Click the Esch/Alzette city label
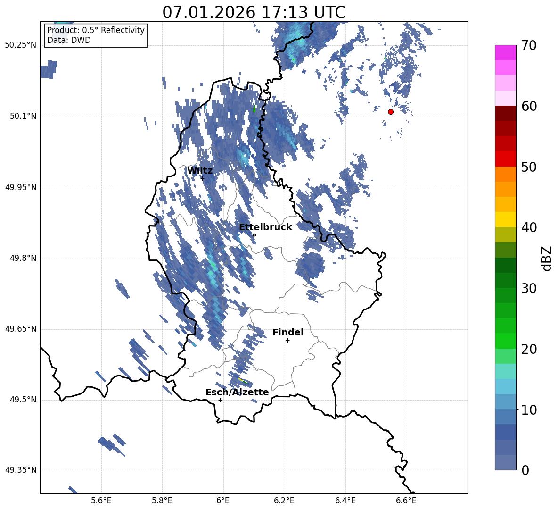The image size is (558, 510). pos(237,392)
